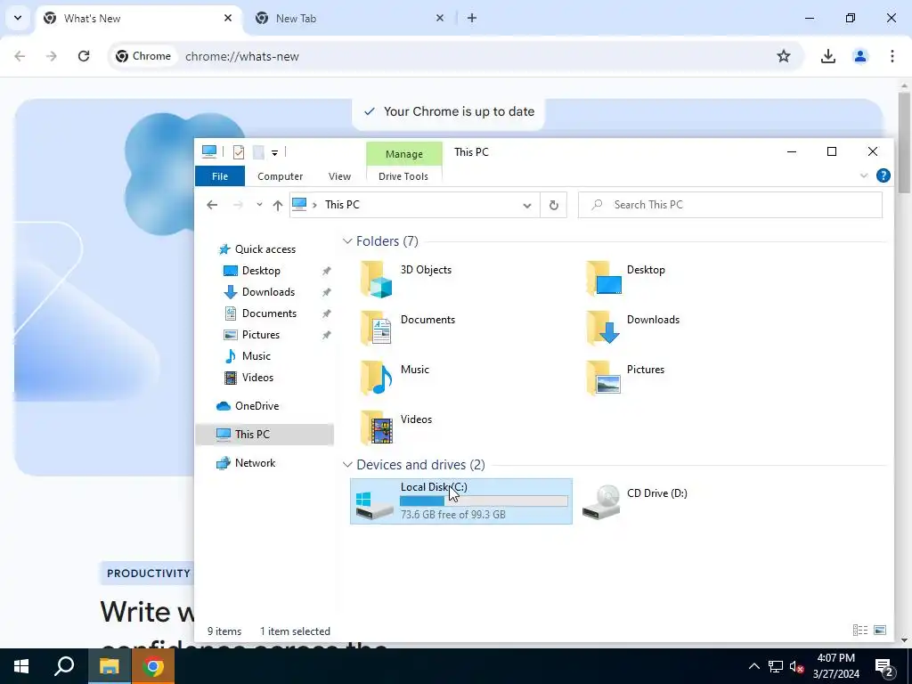Click the Manage contextual tab
This screenshot has height=684, width=912.
tap(403, 154)
